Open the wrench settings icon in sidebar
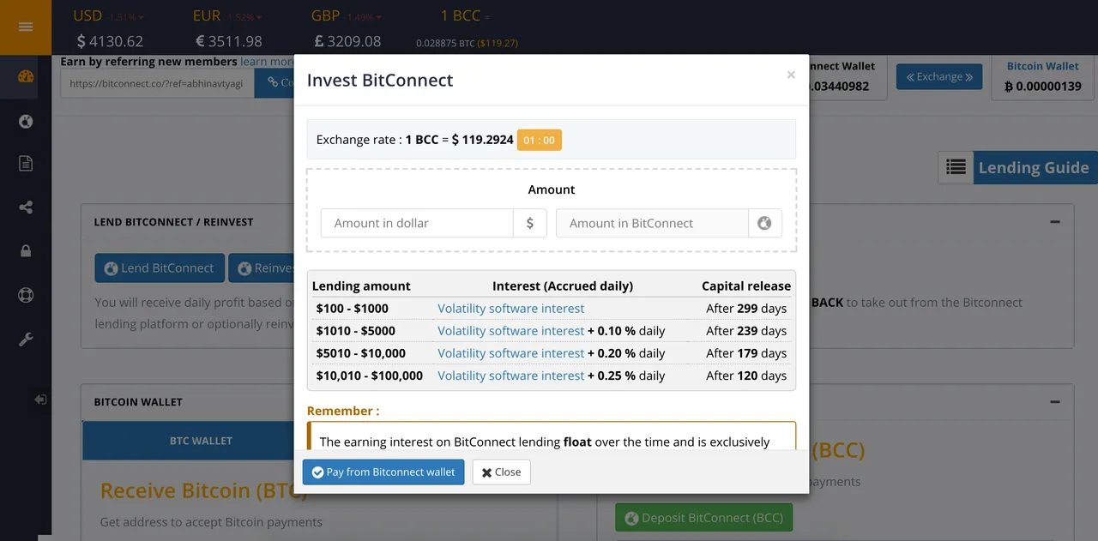This screenshot has width=1098, height=541. [26, 340]
